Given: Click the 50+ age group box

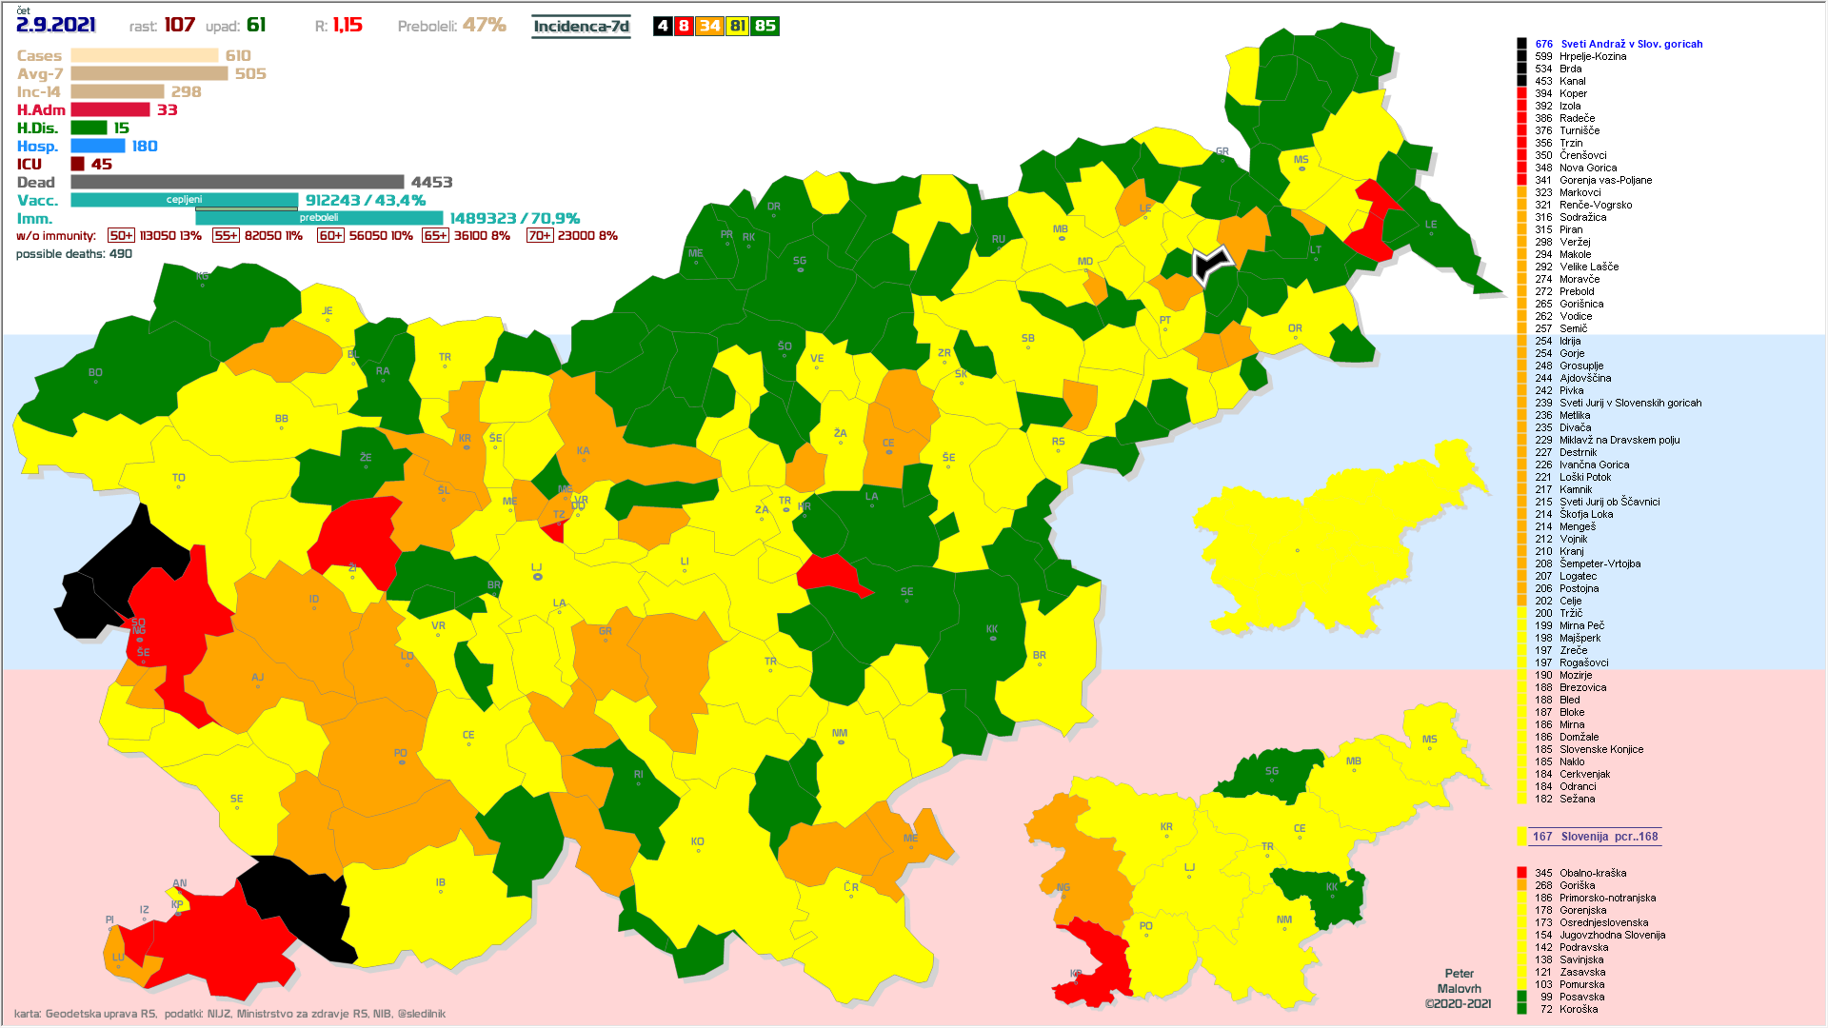Looking at the screenshot, I should tap(121, 236).
